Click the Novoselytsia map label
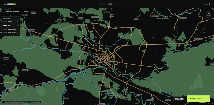 (95, 17)
